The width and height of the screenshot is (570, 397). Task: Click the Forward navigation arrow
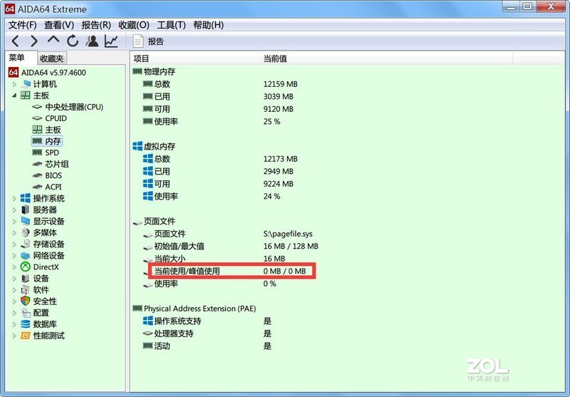tap(33, 41)
